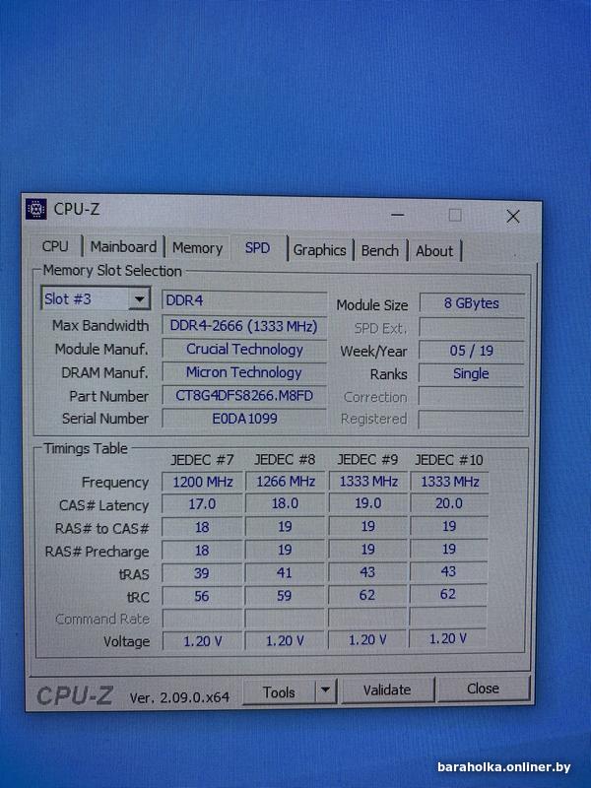
Task: Click RAS# Precharge value 18 in JEDEC #7
Action: click(x=202, y=551)
